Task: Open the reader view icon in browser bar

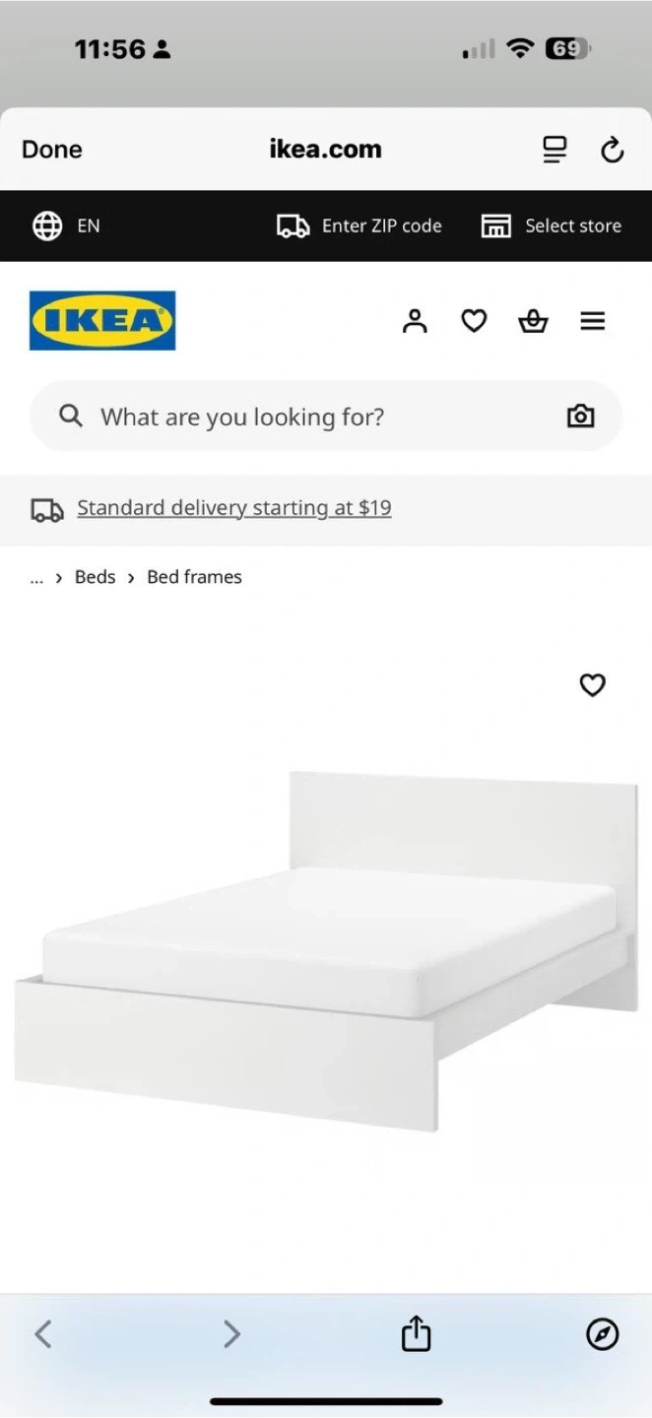Action: 555,150
